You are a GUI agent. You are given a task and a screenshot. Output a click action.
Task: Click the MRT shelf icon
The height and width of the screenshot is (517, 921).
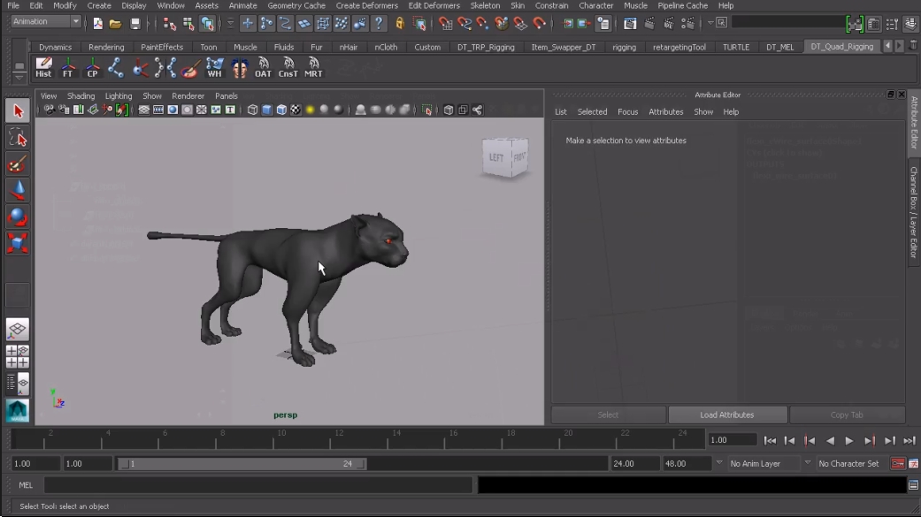313,67
